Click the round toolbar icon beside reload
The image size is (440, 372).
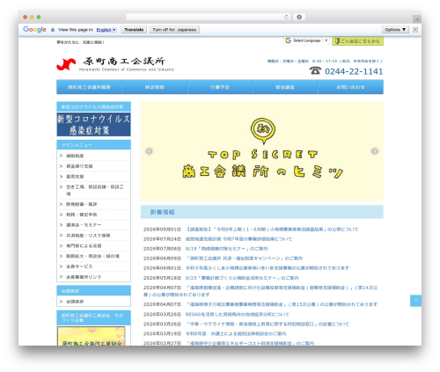click(x=299, y=17)
